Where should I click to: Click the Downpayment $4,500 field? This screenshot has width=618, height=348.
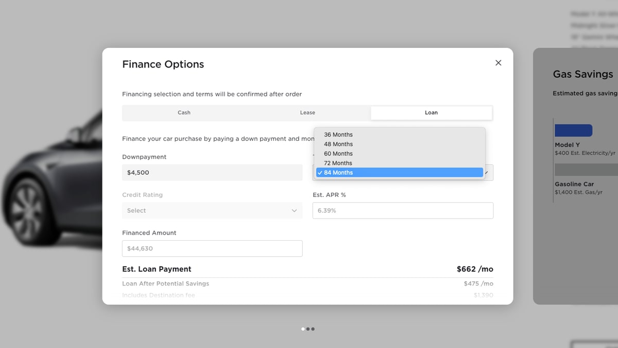(212, 173)
